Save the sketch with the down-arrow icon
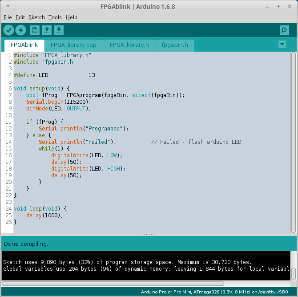 [59, 30]
